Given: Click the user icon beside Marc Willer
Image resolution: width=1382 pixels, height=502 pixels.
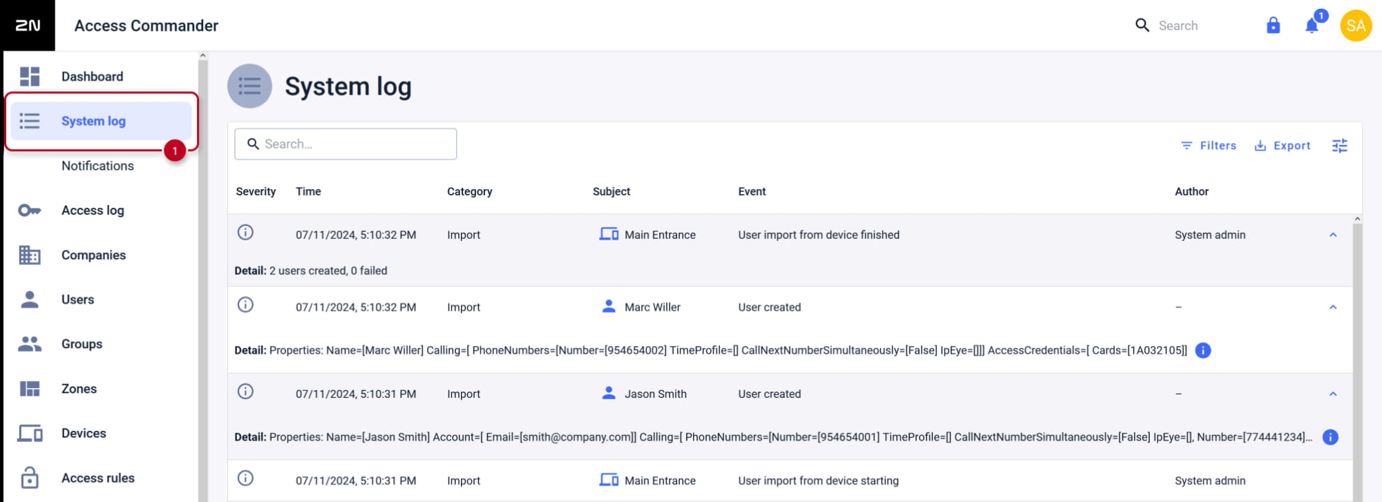Looking at the screenshot, I should point(609,307).
